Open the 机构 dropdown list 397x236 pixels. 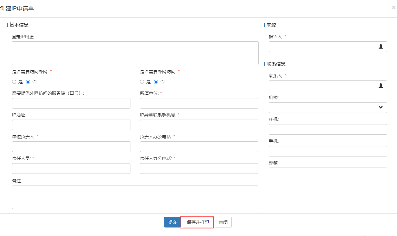[328, 108]
